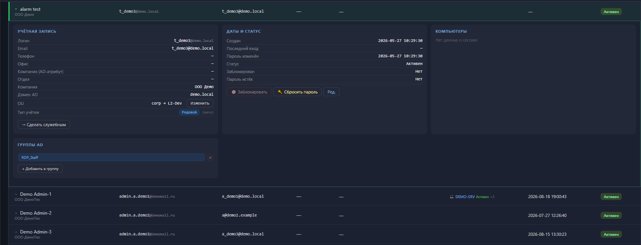Click the Email field value in the account panel
This screenshot has width=641, height=245.
click(x=192, y=48)
